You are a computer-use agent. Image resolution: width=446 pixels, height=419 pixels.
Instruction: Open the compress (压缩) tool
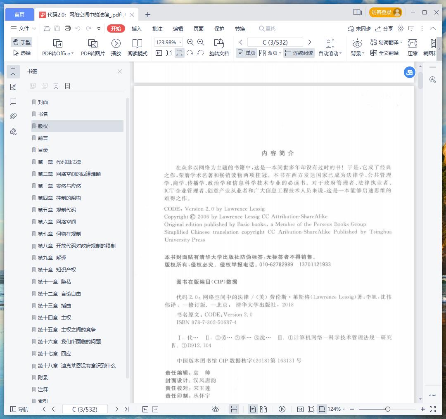(x=413, y=47)
